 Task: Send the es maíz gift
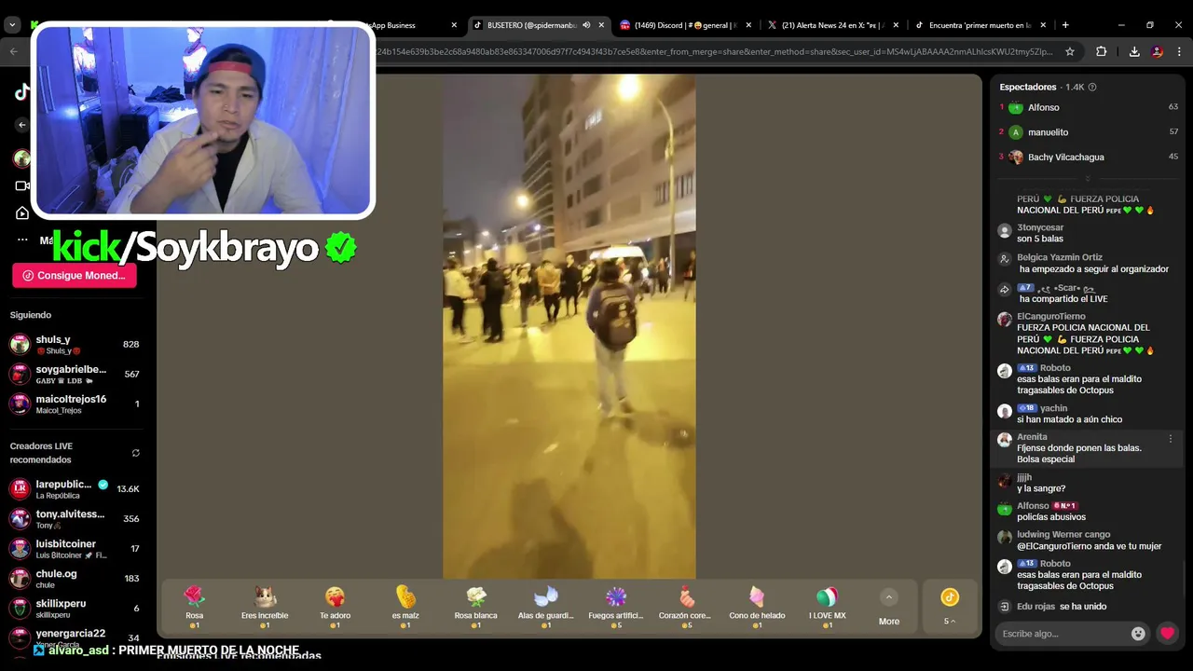405,607
